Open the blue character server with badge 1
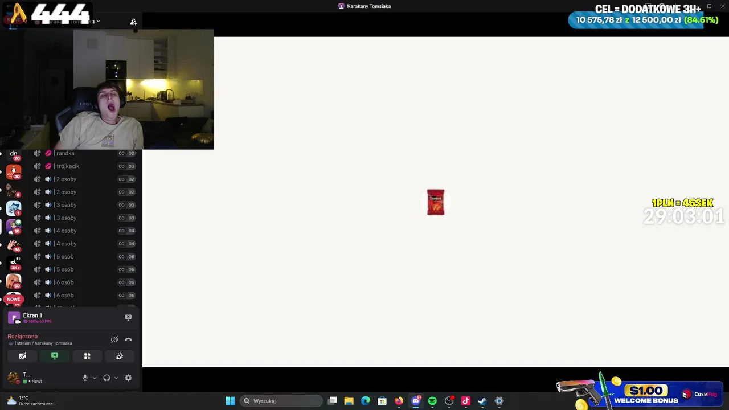 14,208
